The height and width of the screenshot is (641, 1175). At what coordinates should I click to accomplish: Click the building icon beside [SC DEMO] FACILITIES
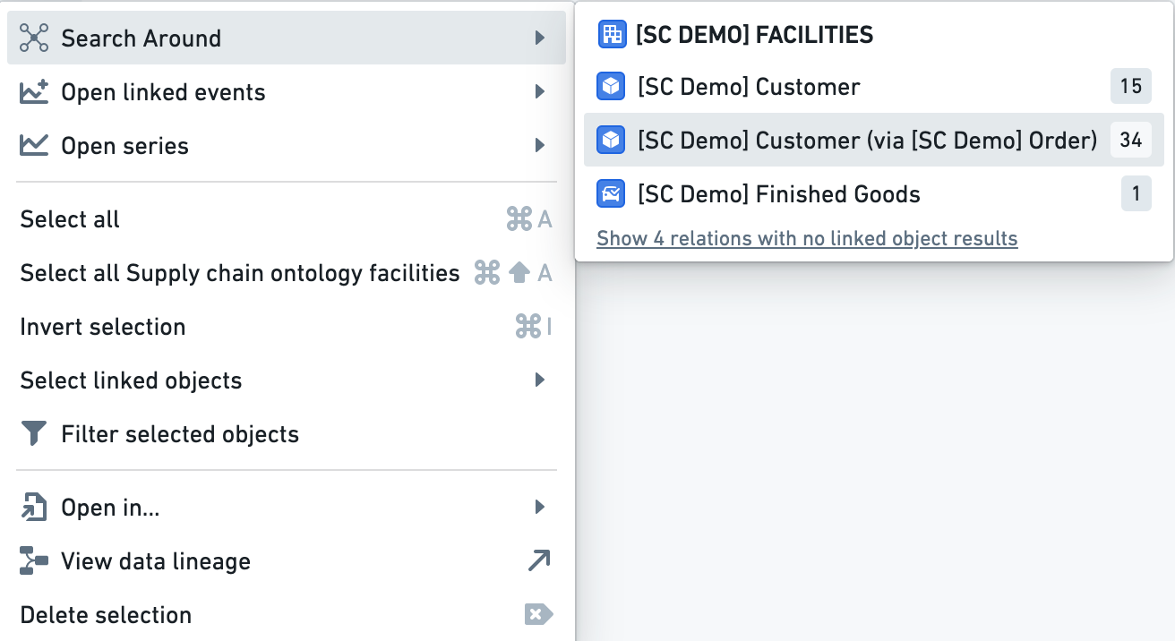[612, 35]
